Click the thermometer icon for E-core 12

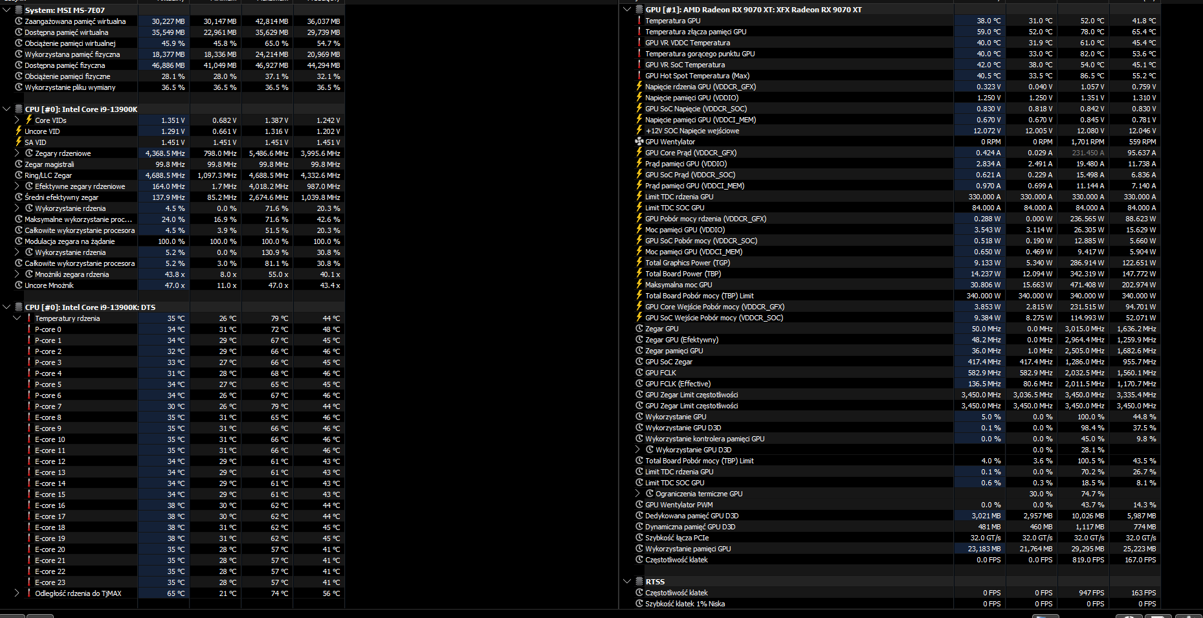29,461
